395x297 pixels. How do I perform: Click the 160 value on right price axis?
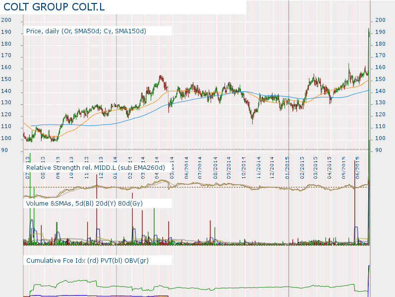(x=381, y=67)
